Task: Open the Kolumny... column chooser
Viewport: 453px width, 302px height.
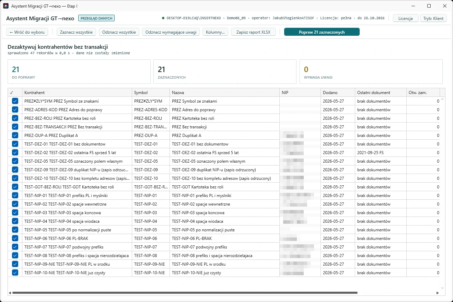Action: click(x=215, y=32)
